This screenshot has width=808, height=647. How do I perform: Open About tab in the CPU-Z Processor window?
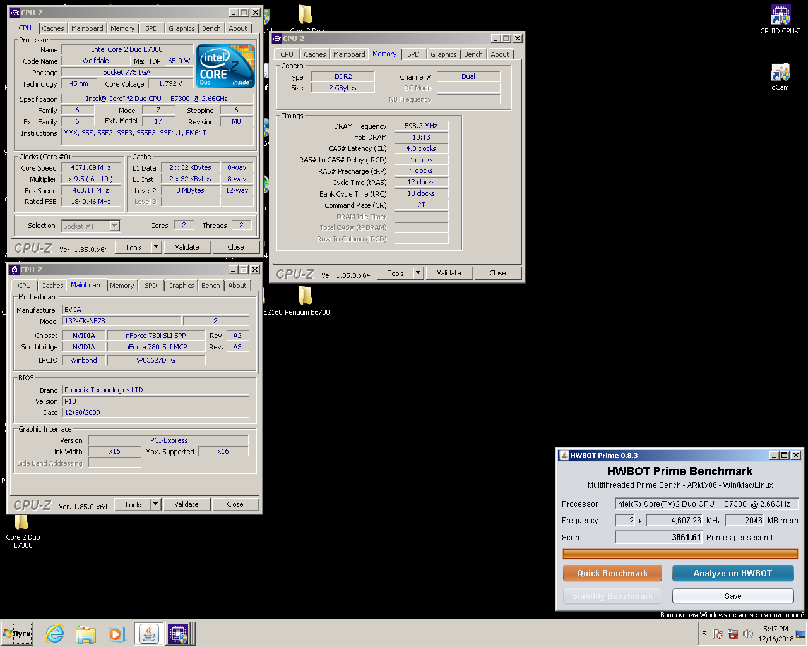[x=238, y=28]
